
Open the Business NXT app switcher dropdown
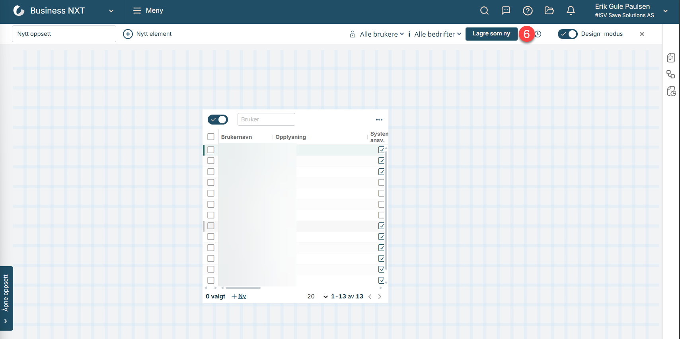(111, 11)
